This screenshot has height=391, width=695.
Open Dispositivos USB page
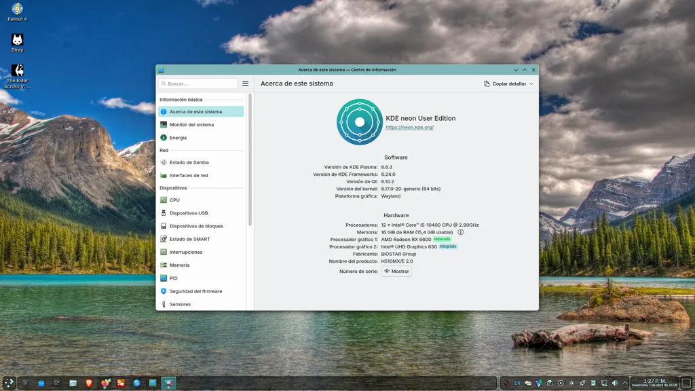(201, 212)
